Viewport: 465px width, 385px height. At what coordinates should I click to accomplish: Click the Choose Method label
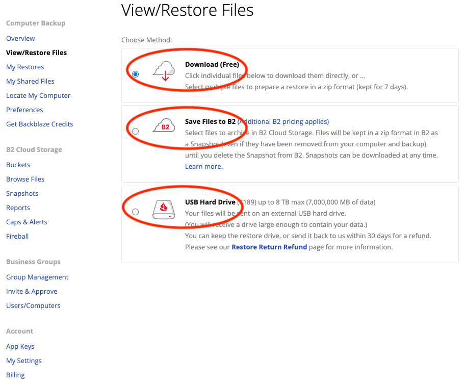(146, 40)
